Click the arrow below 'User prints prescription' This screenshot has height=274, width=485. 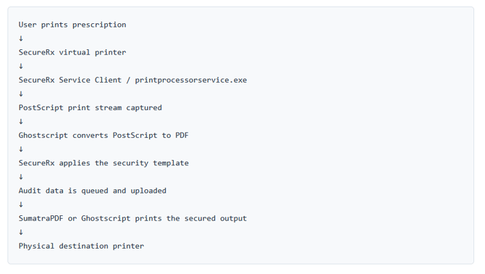point(21,38)
